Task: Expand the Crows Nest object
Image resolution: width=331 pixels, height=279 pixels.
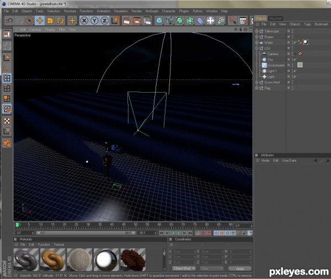Action: pos(257,82)
